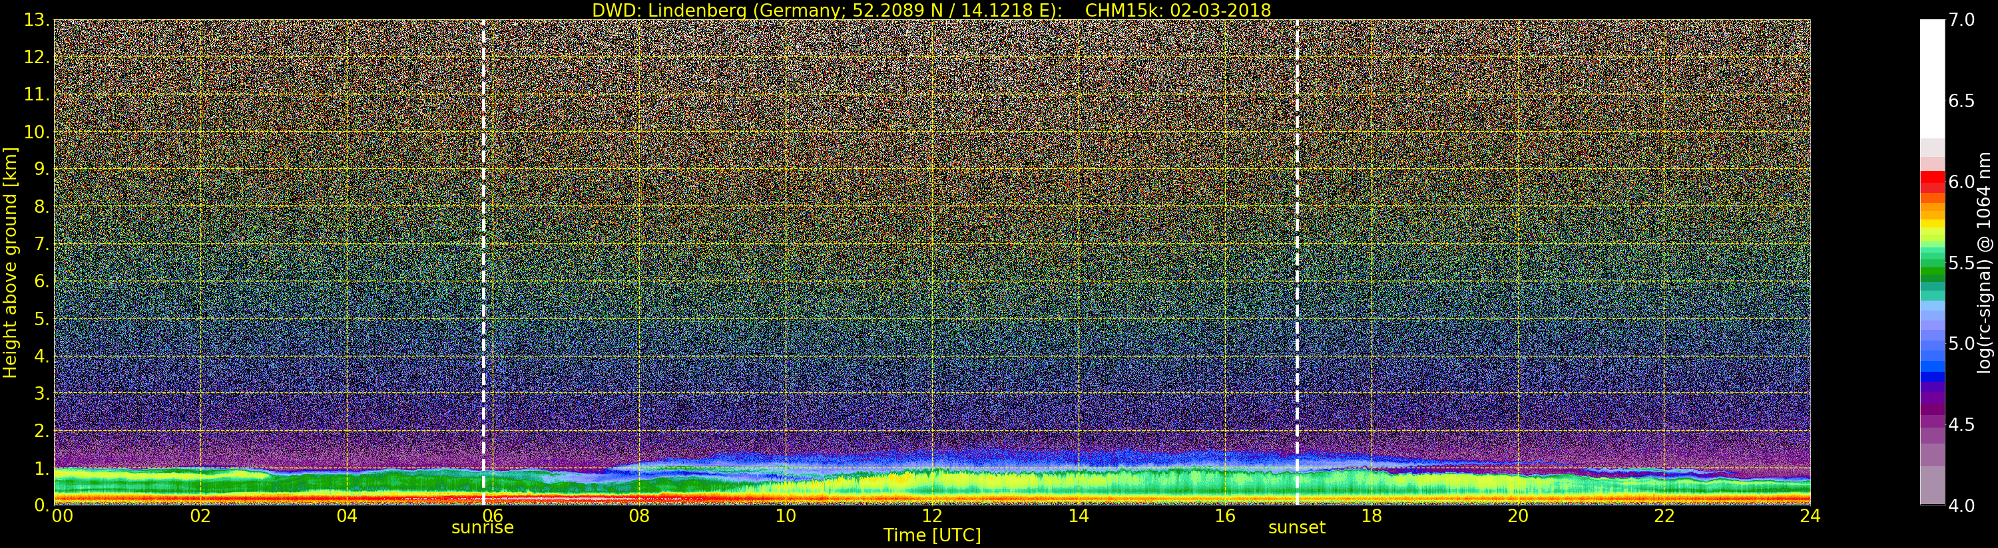
Task: Click the height axis tick label '0.'
Action: click(x=42, y=505)
